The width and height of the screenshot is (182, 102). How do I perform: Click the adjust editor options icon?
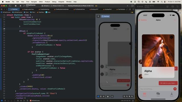pyautogui.click(x=130, y=9)
